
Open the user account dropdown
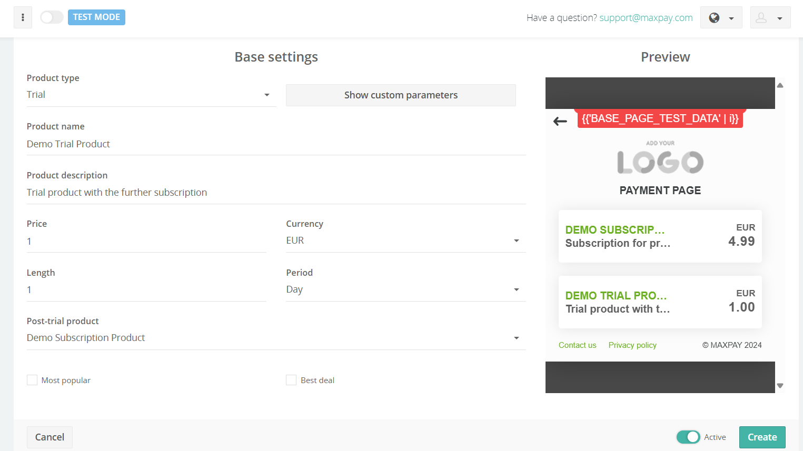(770, 18)
